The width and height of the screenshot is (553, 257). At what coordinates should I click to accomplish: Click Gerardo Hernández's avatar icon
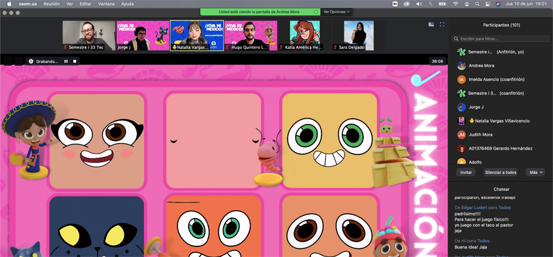point(461,148)
